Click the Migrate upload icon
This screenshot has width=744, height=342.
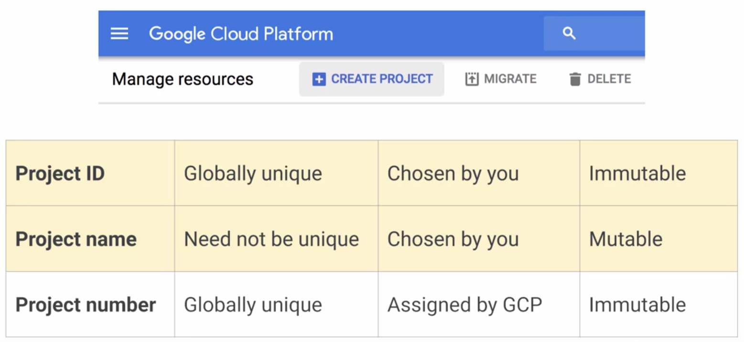click(472, 79)
